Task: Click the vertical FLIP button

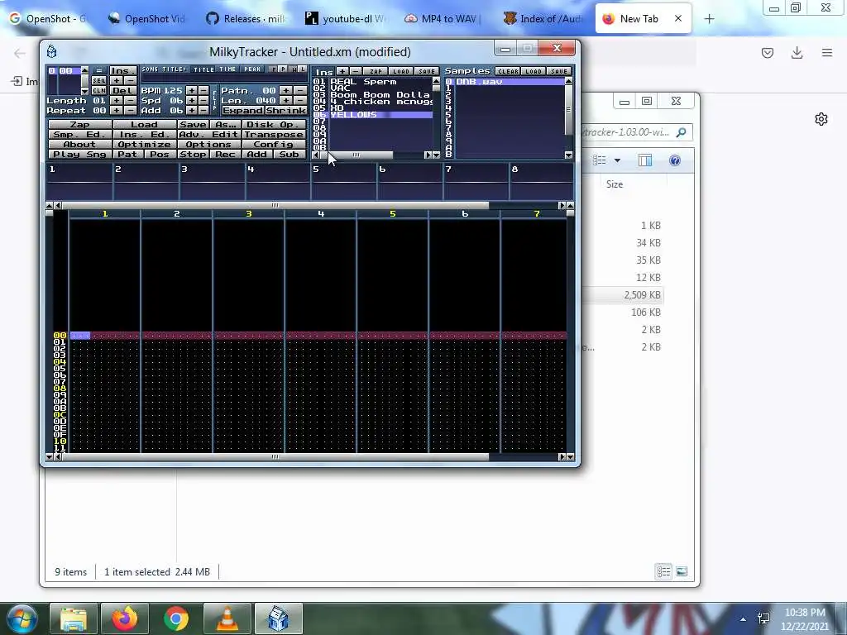Action: click(x=214, y=100)
